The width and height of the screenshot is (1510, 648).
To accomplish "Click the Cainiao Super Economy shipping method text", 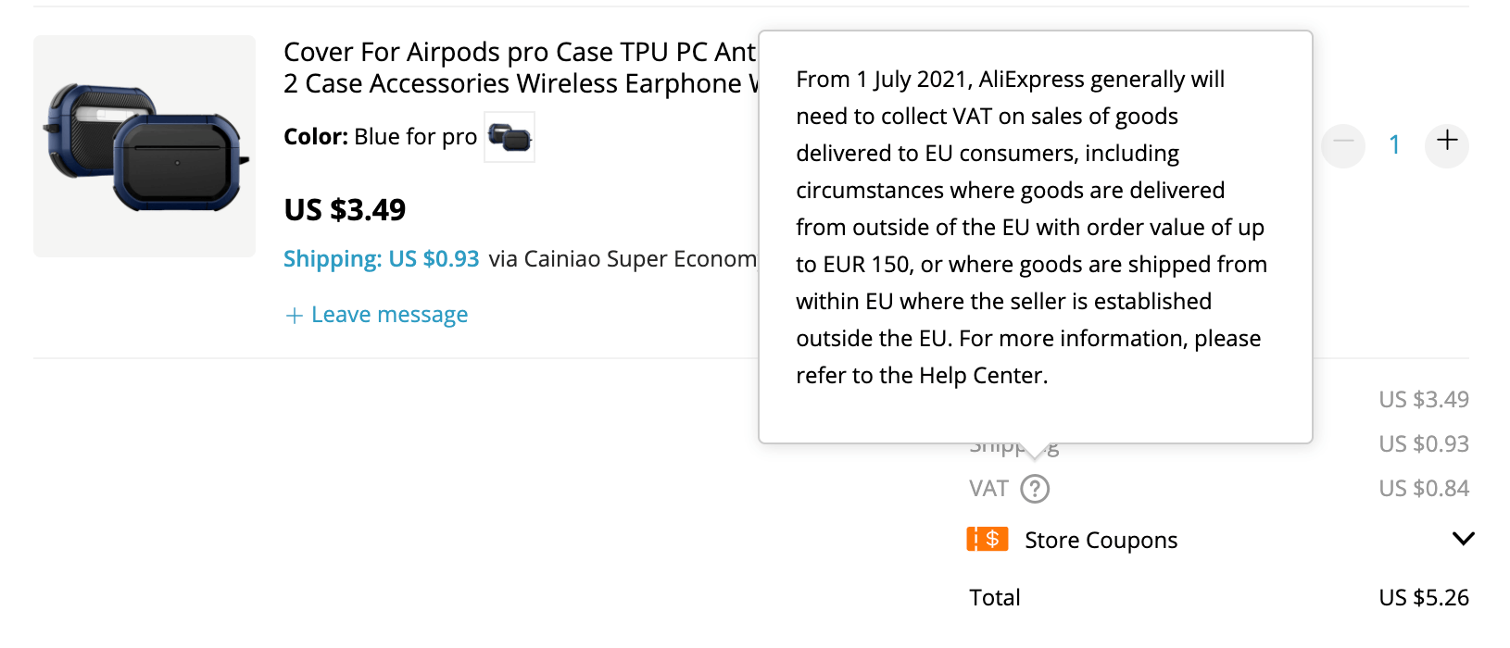I will pos(623,259).
